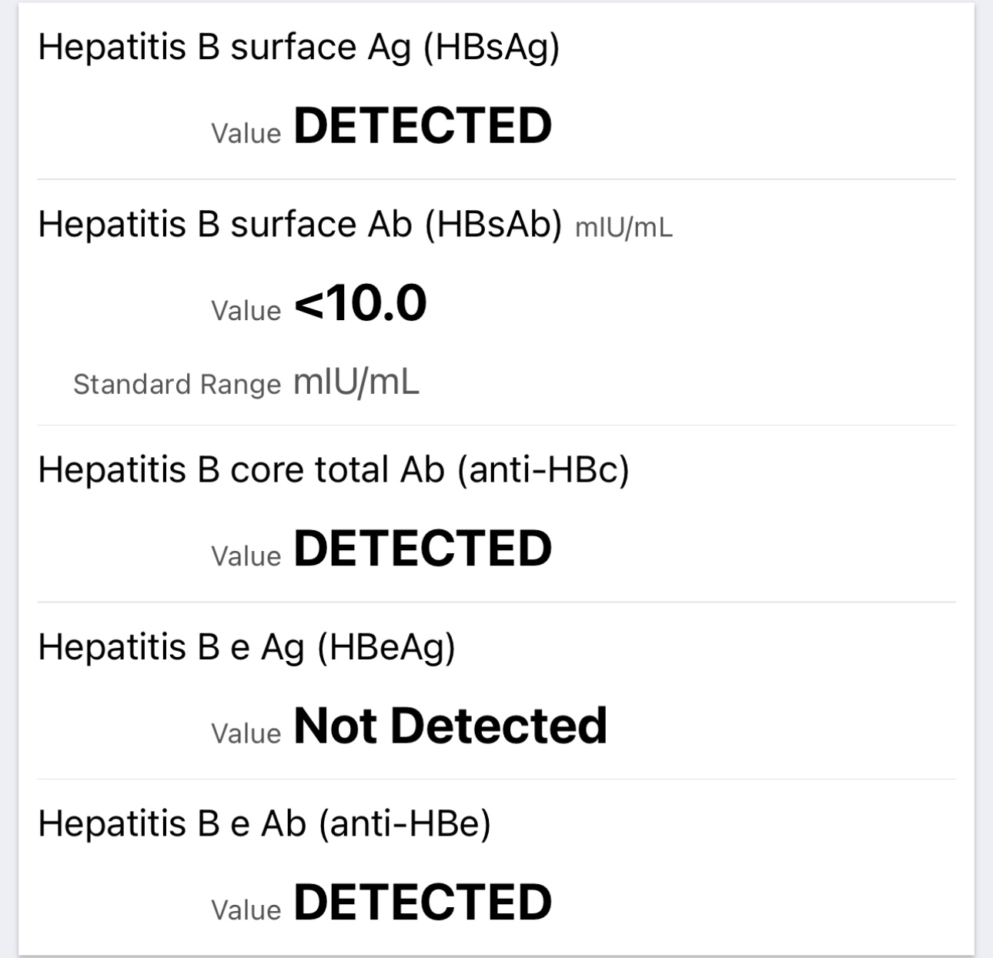This screenshot has width=993, height=958.
Task: Click the Standard Range label
Action: (177, 384)
